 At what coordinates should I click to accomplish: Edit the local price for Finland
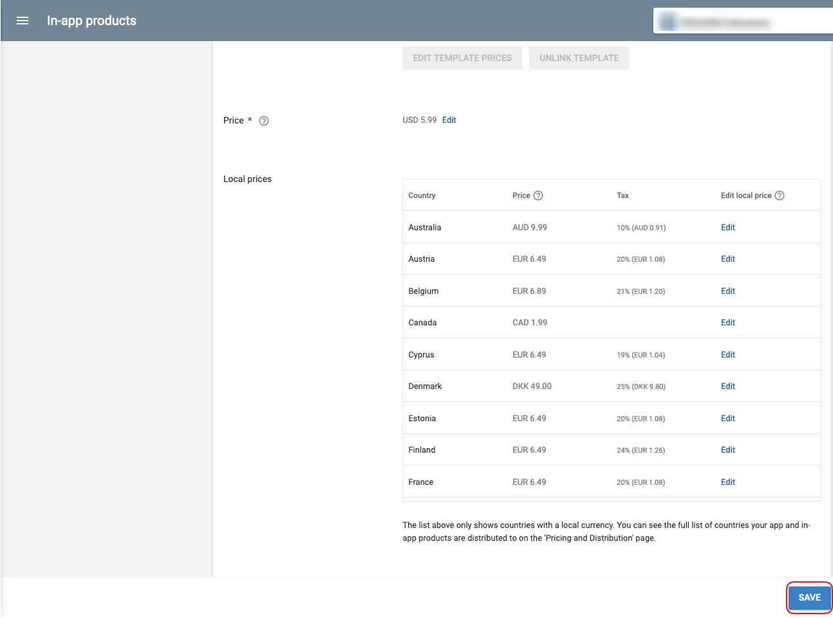click(x=728, y=450)
